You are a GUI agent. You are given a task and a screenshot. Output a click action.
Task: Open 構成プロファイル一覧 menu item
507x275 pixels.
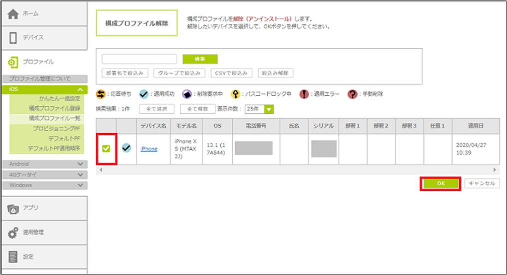55,118
